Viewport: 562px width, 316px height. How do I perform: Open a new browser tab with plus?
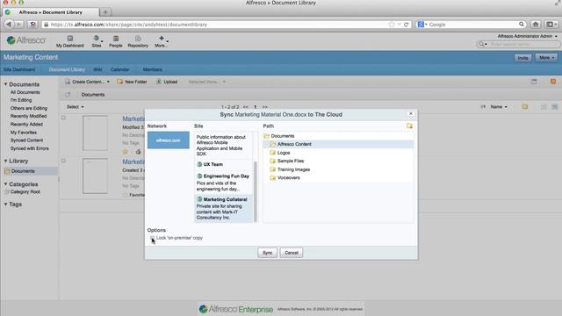pos(105,12)
